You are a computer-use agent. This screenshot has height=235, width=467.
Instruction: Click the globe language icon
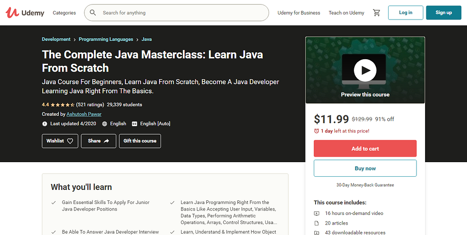(x=105, y=124)
